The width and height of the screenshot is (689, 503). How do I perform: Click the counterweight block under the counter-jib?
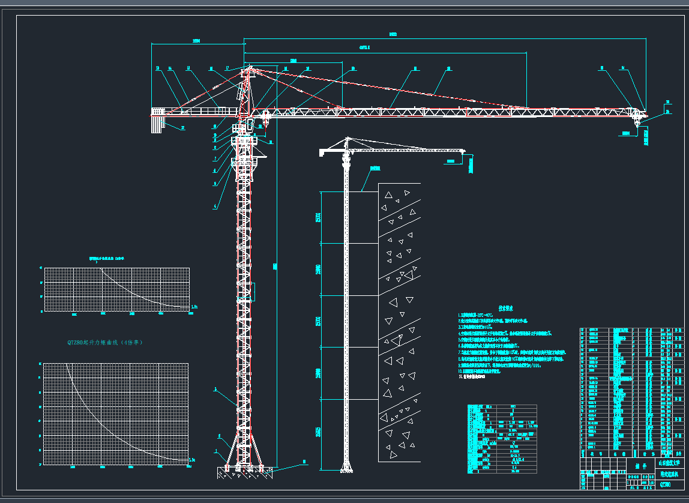(158, 122)
